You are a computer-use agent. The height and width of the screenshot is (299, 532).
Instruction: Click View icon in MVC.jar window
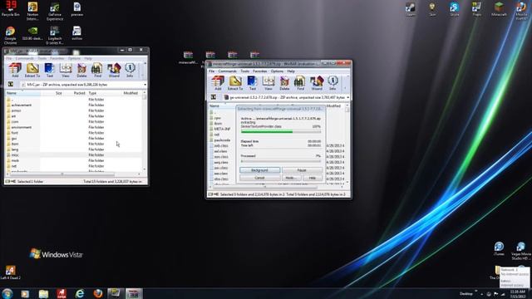66,70
